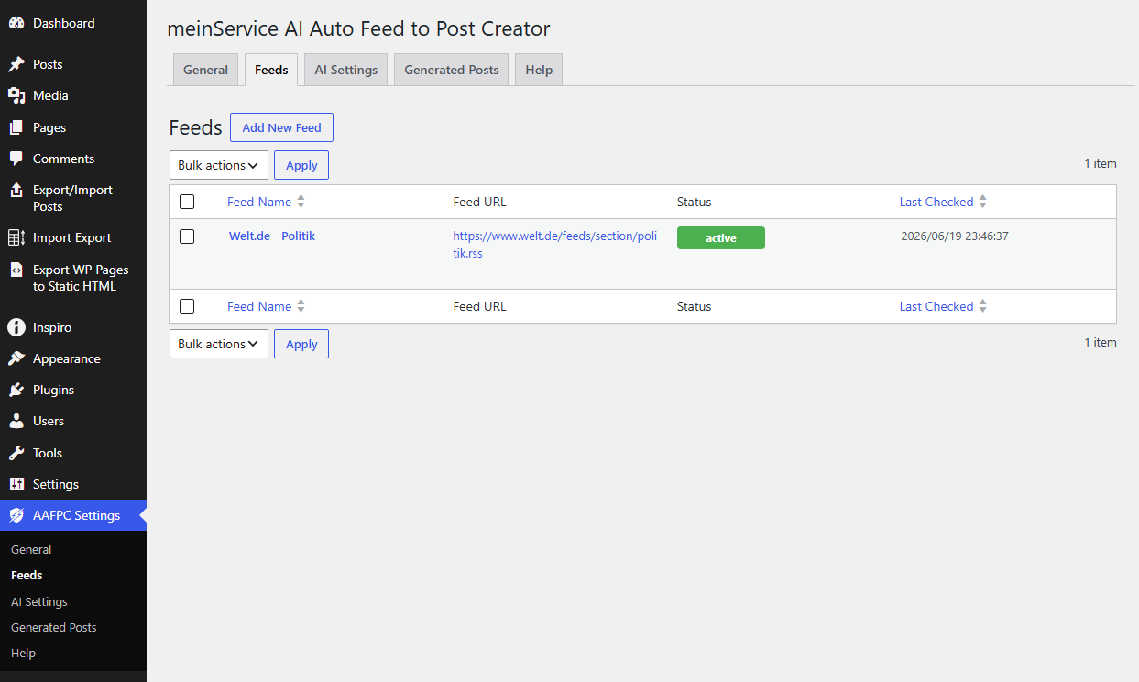The width and height of the screenshot is (1139, 682).
Task: Go to the Generated Posts tab
Action: coord(451,70)
